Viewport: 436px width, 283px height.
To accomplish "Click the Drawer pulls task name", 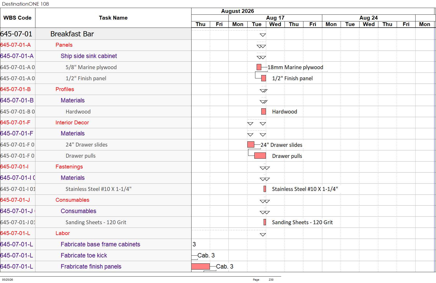I will coord(80,156).
